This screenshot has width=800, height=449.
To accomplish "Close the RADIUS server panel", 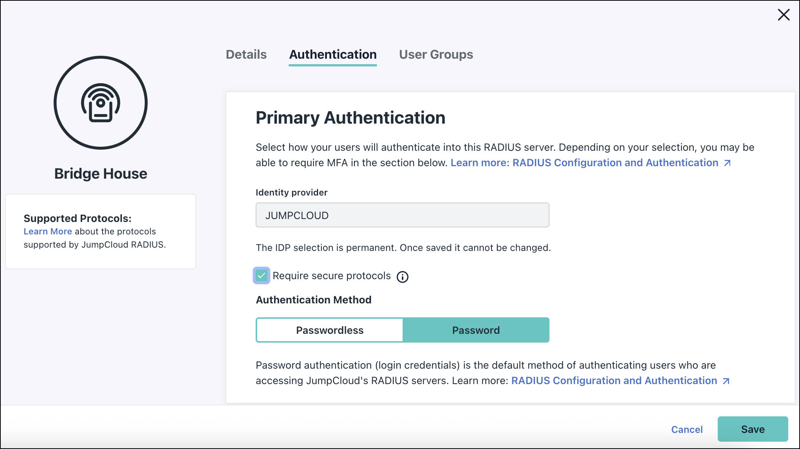I will click(783, 15).
